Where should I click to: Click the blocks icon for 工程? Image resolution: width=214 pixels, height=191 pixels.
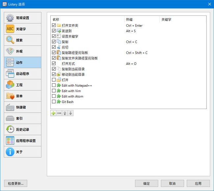click(10, 85)
